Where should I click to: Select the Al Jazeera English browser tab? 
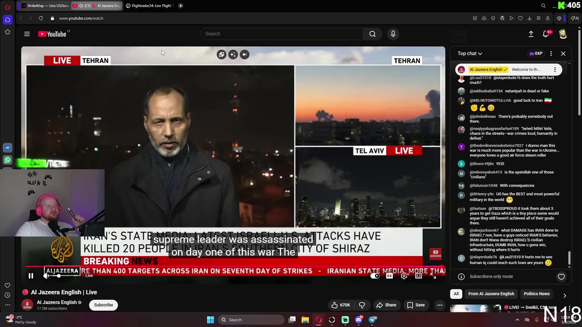click(x=96, y=6)
